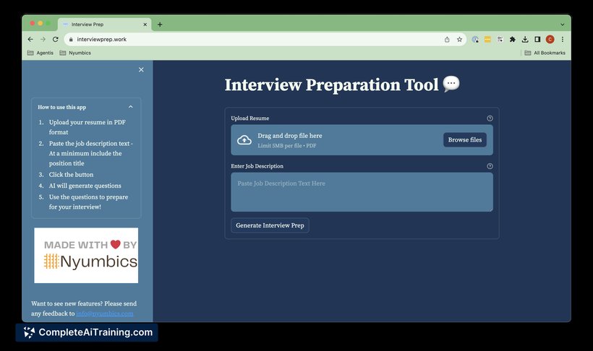Viewport: 593px width, 351px height.
Task: Click the "Paste the job description text" step
Action: [x=91, y=153]
